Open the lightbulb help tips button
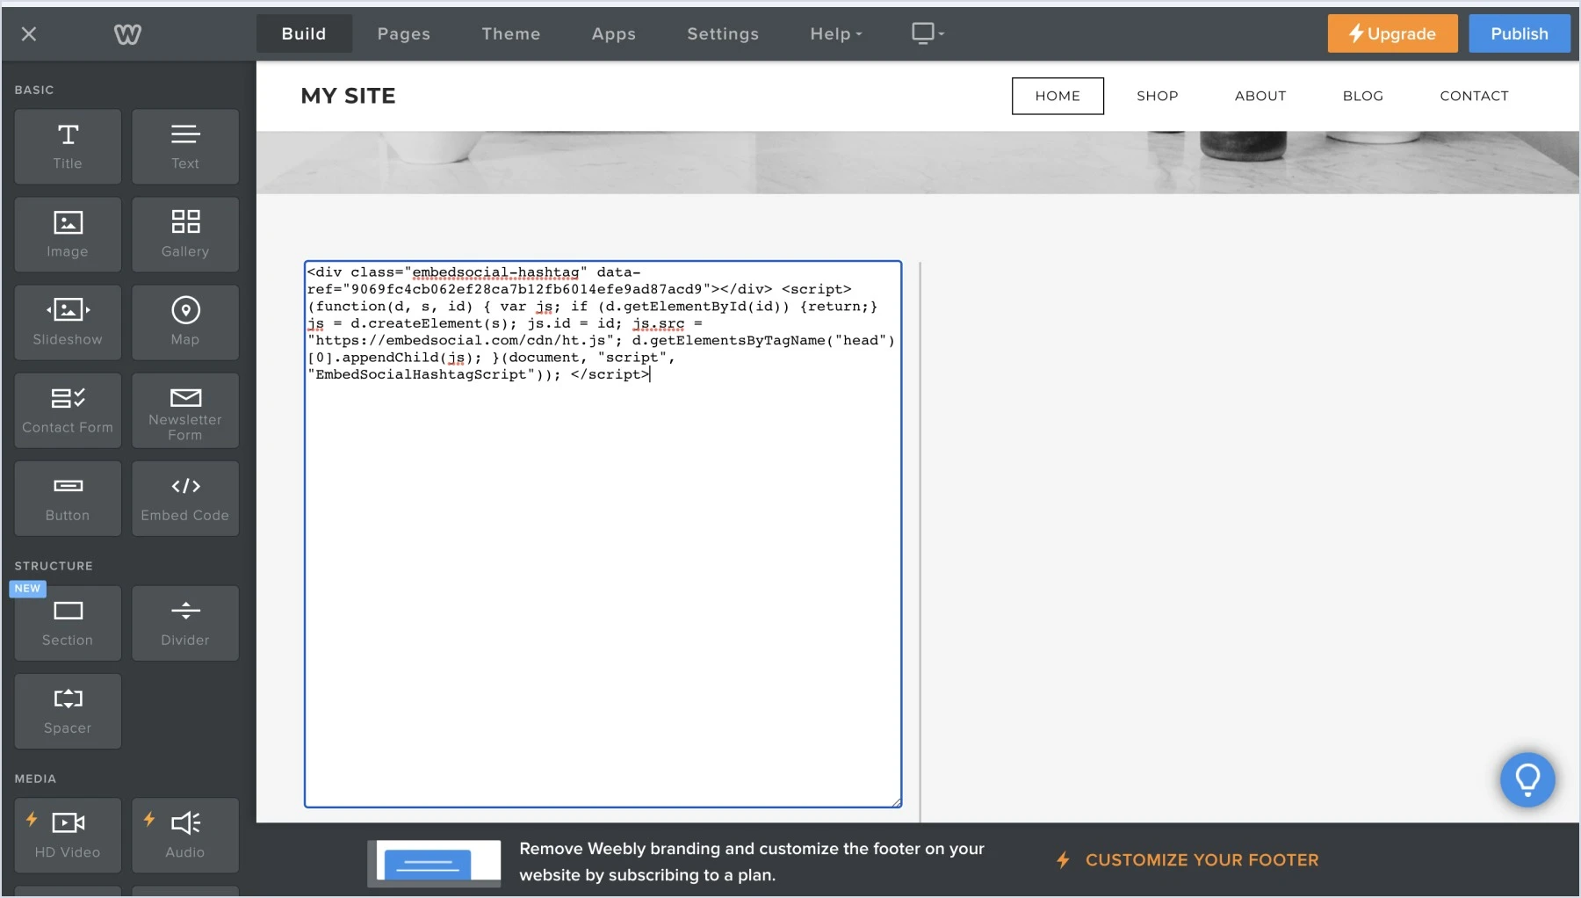Screen dimensions: 1581x898 tap(1527, 779)
